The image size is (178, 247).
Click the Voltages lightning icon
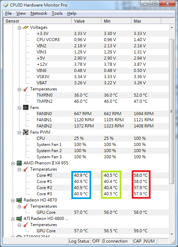tap(26, 27)
